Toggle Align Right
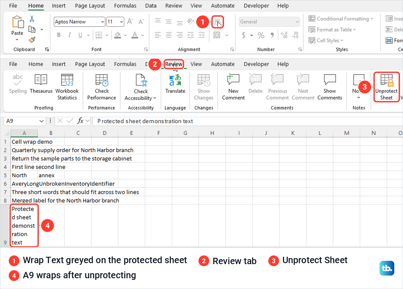 click(x=180, y=35)
